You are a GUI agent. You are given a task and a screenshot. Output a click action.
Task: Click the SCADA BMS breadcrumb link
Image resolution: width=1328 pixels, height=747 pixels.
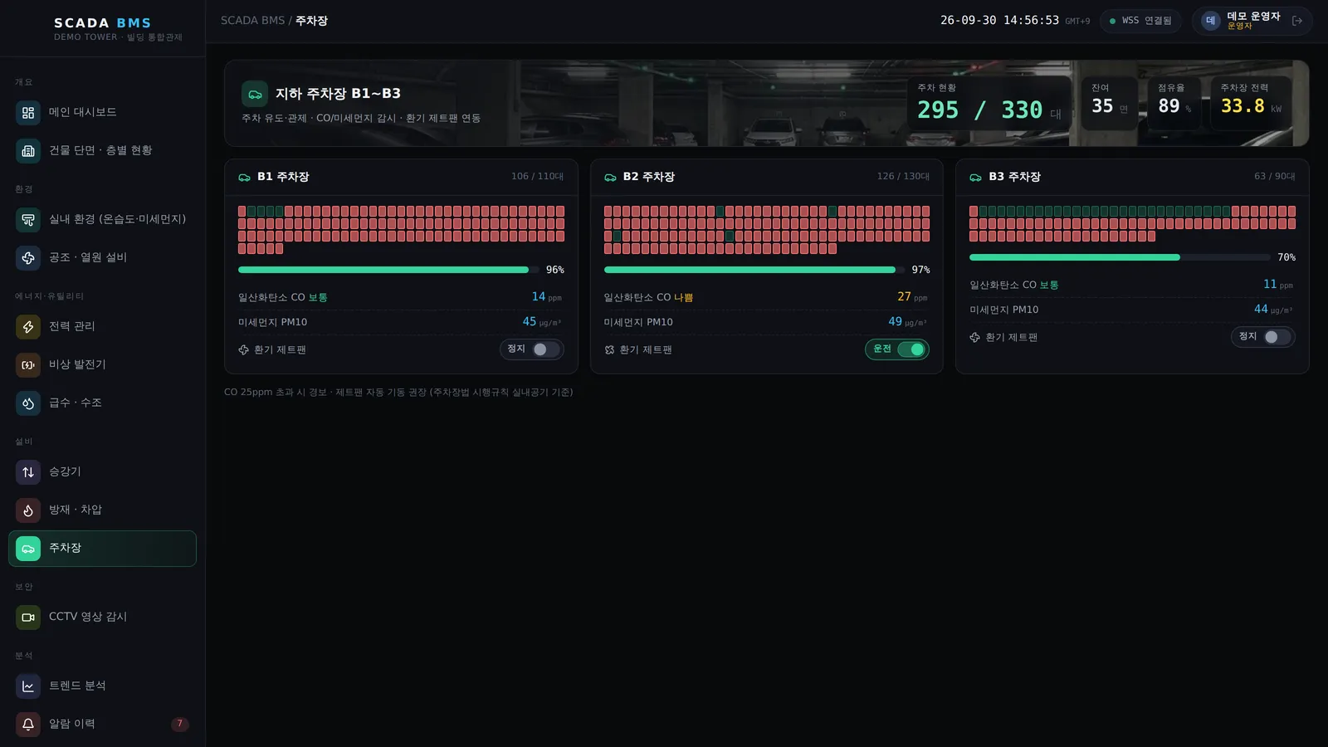252,21
